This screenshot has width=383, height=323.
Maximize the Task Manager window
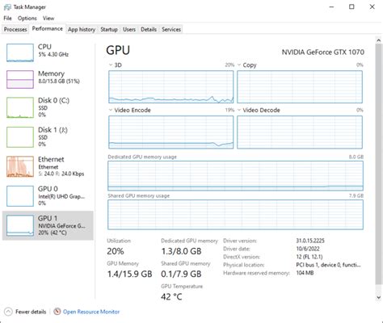pos(351,6)
